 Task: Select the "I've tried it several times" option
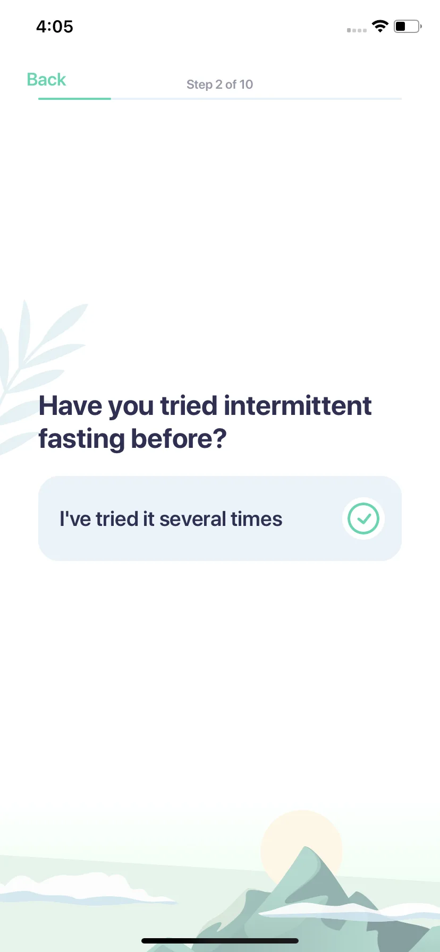(220, 518)
